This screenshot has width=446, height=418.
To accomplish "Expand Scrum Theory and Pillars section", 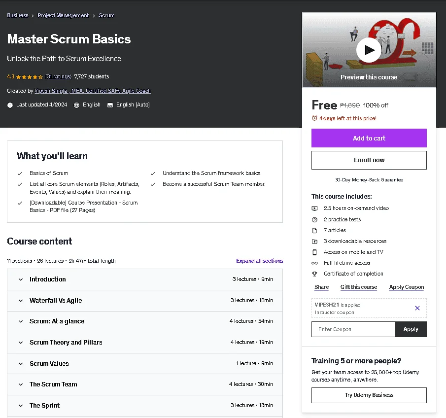I will click(145, 342).
